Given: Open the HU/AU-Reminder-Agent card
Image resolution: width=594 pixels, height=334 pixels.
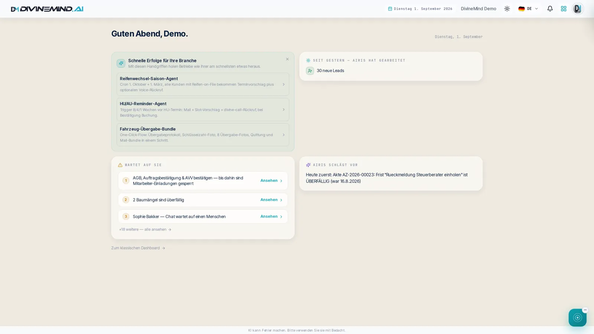Looking at the screenshot, I should click(x=203, y=109).
